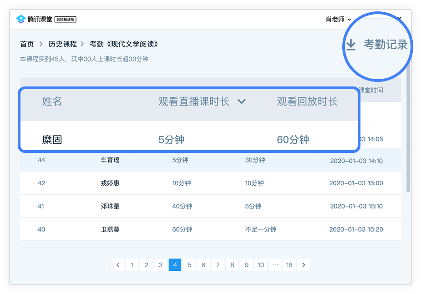This screenshot has height=294, width=421.
Task: Click the 考勤《现代文学阅读》 breadcrumb
Action: 124,44
